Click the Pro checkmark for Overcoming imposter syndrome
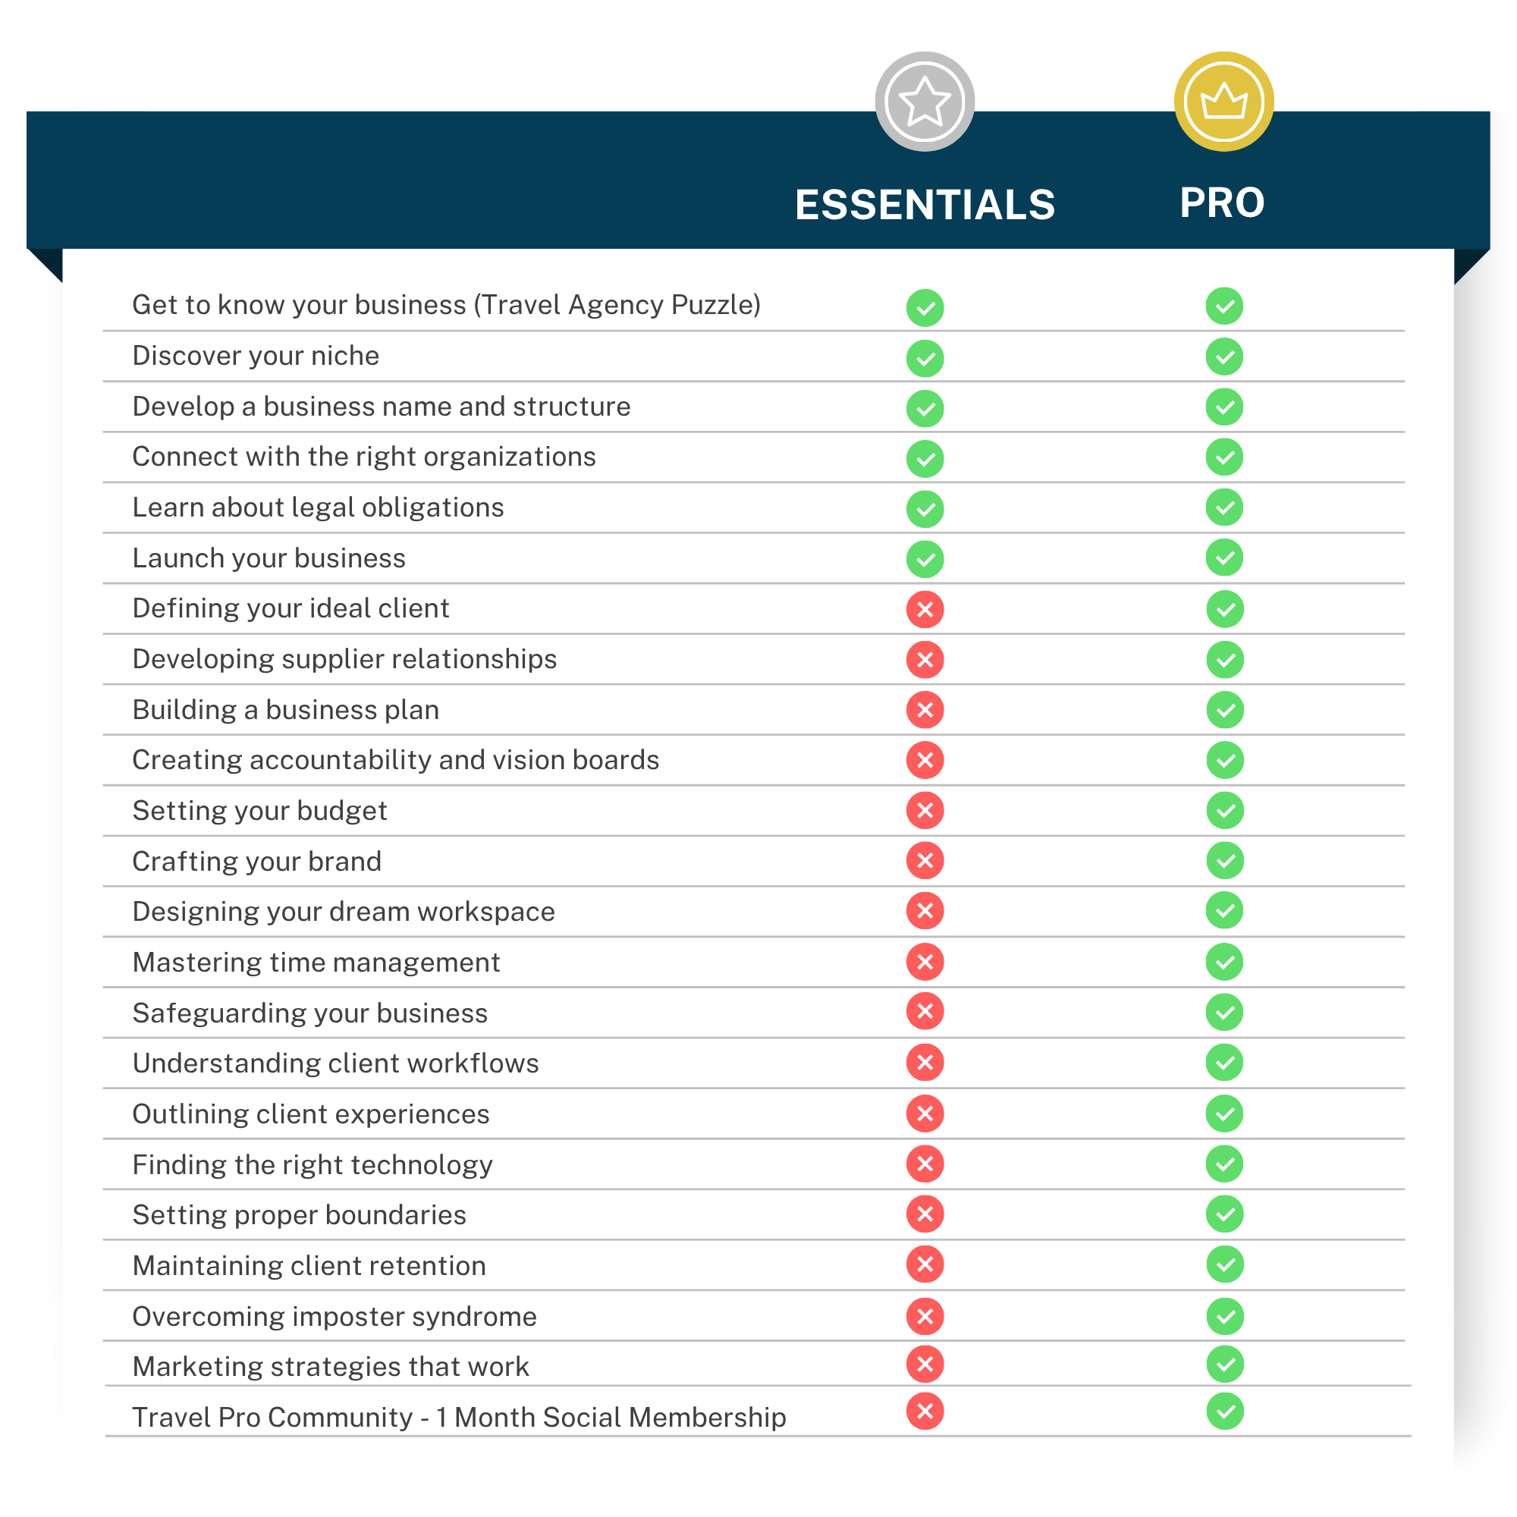1517x1517 pixels. 1224,1316
